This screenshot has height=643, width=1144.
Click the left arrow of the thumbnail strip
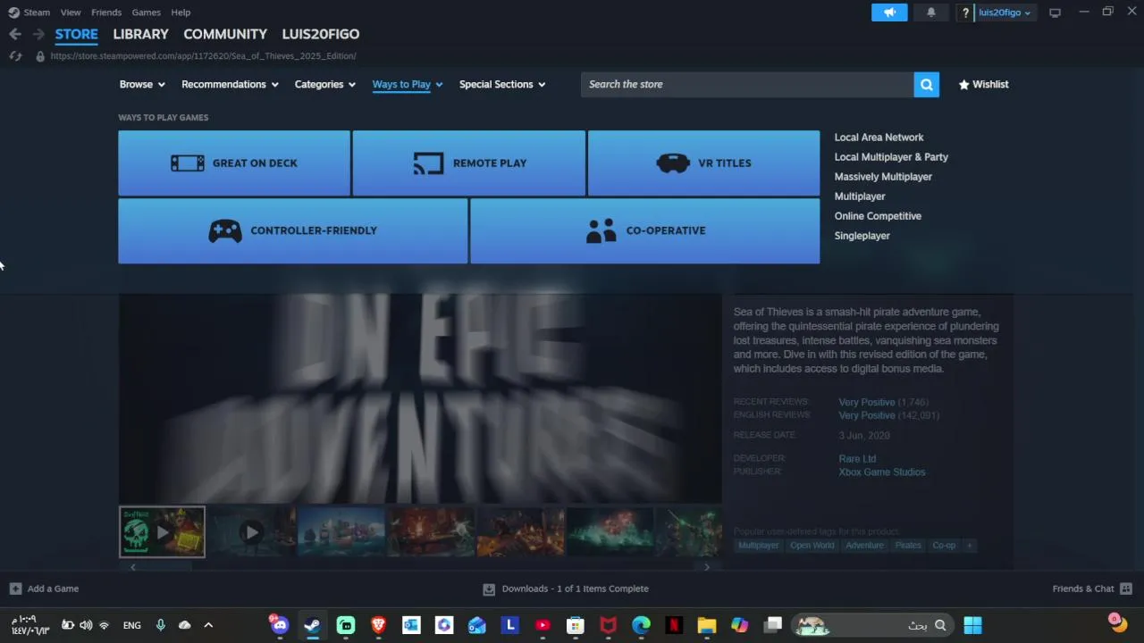[133, 566]
